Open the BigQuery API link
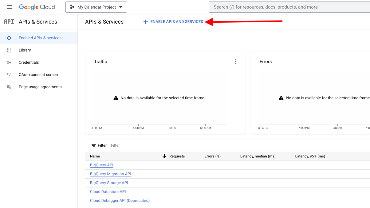Viewport: 370px width, 208px height. pyautogui.click(x=102, y=165)
